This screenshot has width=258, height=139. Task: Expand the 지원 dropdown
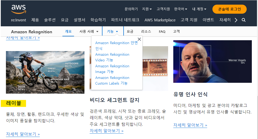point(147,9)
